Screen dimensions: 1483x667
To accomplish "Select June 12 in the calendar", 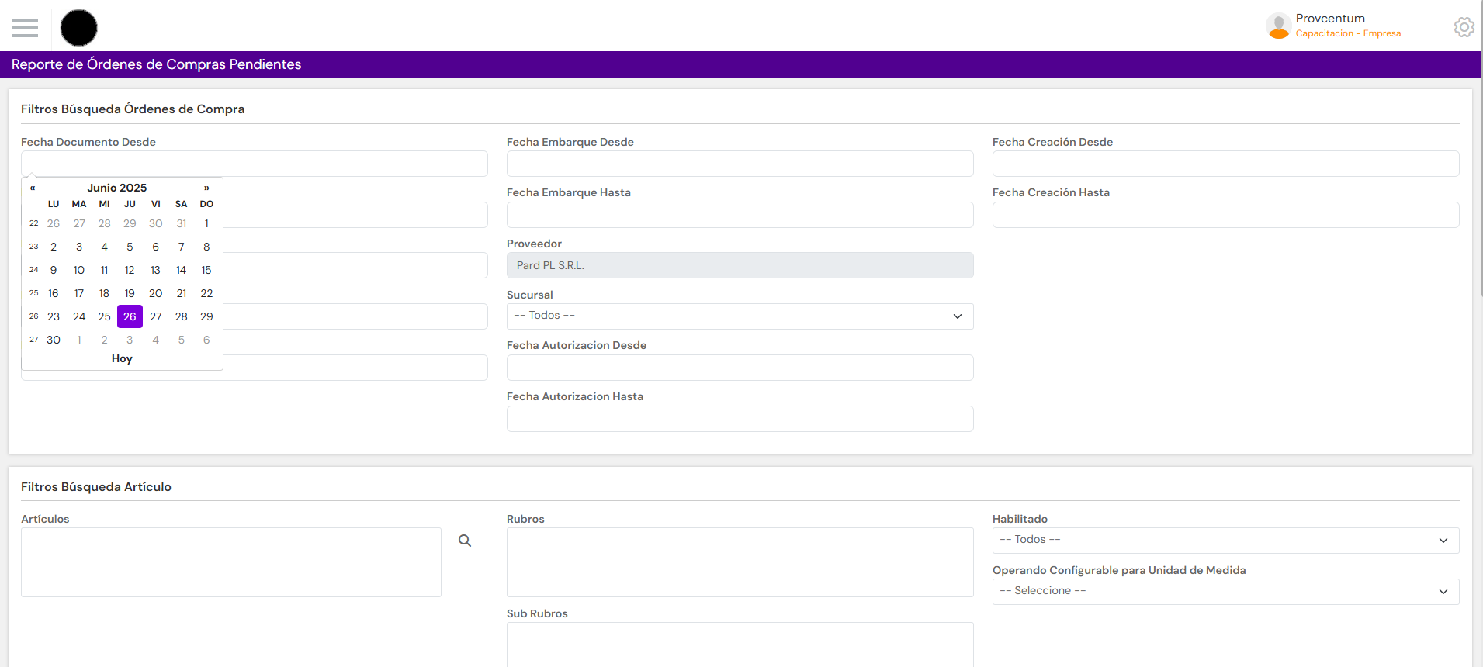I will [x=130, y=270].
